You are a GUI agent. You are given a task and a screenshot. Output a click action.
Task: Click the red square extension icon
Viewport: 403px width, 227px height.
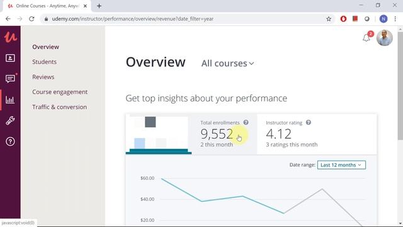click(355, 18)
